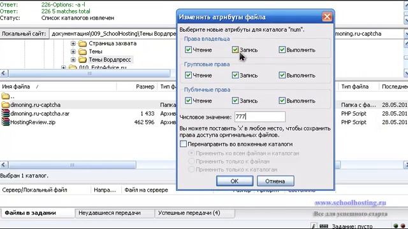The width and height of the screenshot is (408, 229).
Task: Click local file list horizontal scrollbar thumb
Action: (72, 165)
